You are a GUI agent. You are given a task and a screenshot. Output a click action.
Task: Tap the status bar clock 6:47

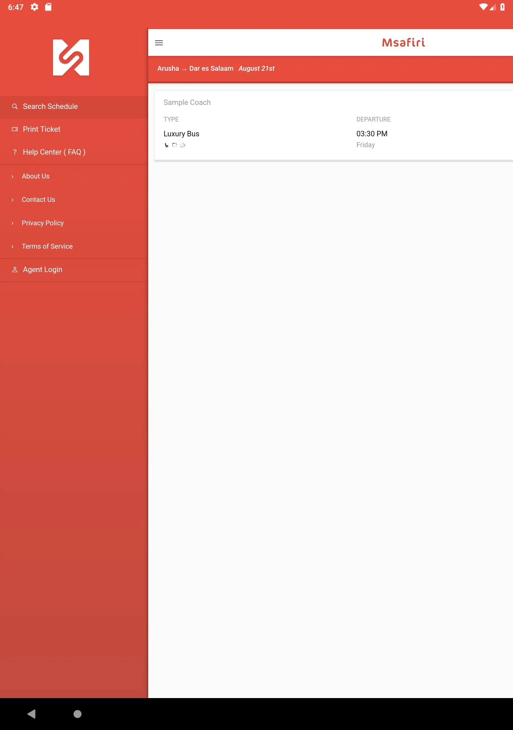click(x=16, y=7)
